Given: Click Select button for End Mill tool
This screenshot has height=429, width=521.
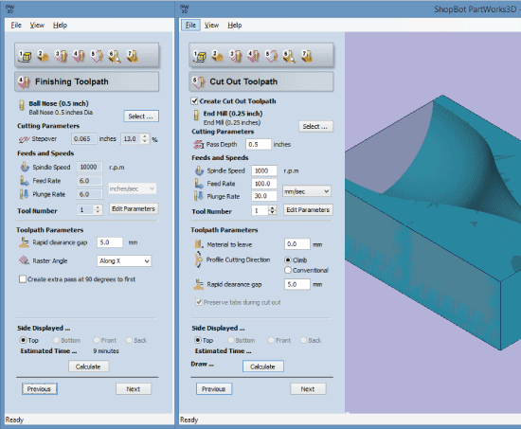Looking at the screenshot, I should pyautogui.click(x=315, y=126).
